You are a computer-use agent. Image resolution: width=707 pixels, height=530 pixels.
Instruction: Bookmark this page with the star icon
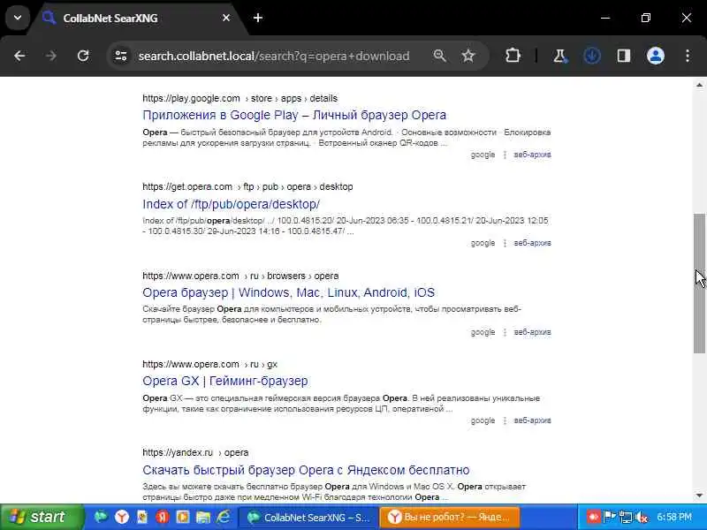coord(468,56)
